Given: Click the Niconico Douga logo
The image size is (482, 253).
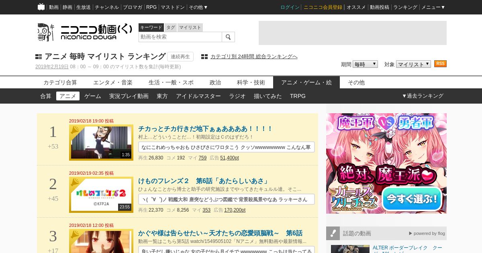Looking at the screenshot, I should (84, 32).
